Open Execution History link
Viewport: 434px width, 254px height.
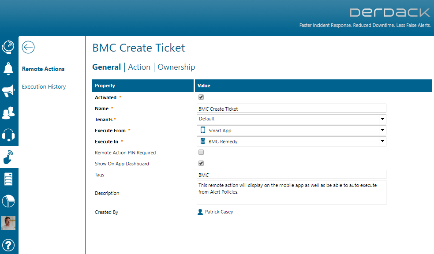pyautogui.click(x=44, y=86)
